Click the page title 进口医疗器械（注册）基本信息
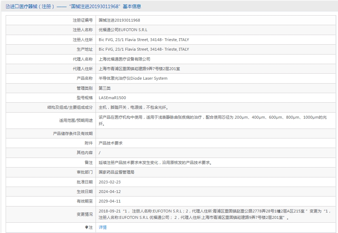This screenshot has height=233, width=338. point(75,6)
